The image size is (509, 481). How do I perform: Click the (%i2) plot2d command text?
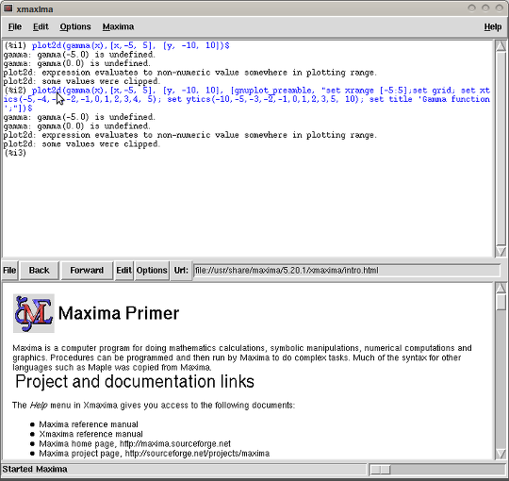point(247,99)
